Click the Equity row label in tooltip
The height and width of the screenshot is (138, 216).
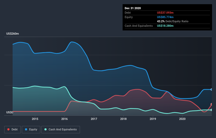pos(129,17)
